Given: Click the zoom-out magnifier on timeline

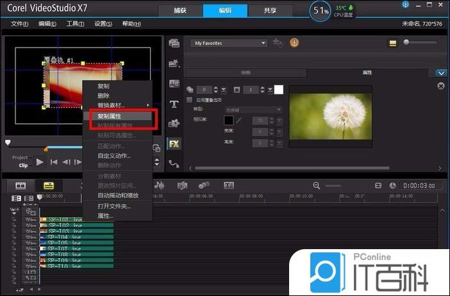Looking at the screenshot, I should pos(317,186).
